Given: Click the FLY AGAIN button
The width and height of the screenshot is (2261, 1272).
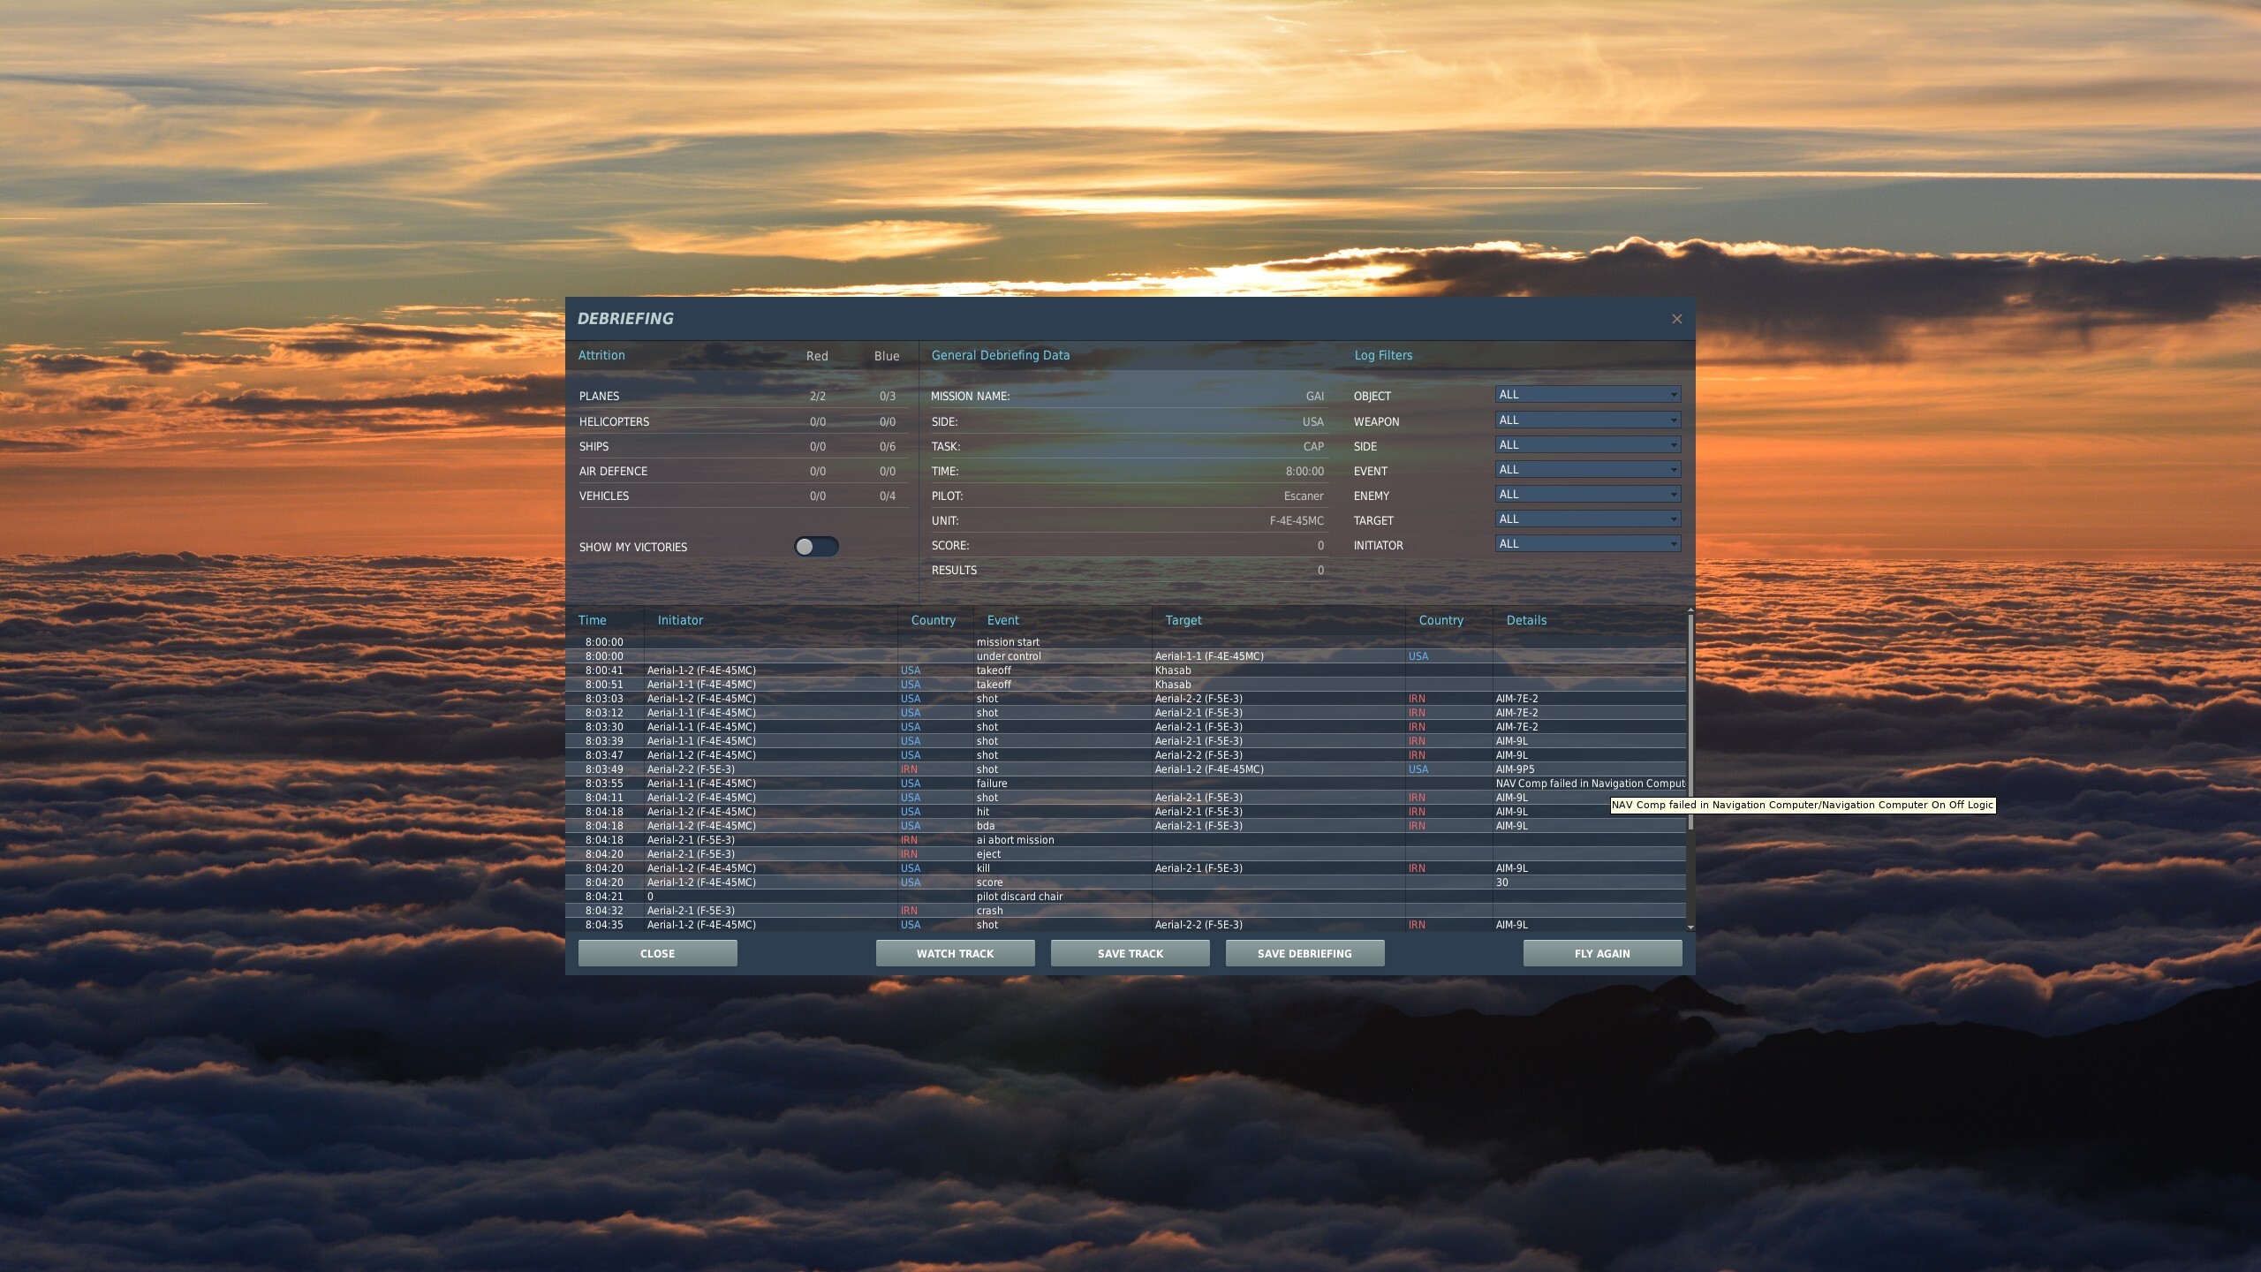Looking at the screenshot, I should [x=1602, y=953].
